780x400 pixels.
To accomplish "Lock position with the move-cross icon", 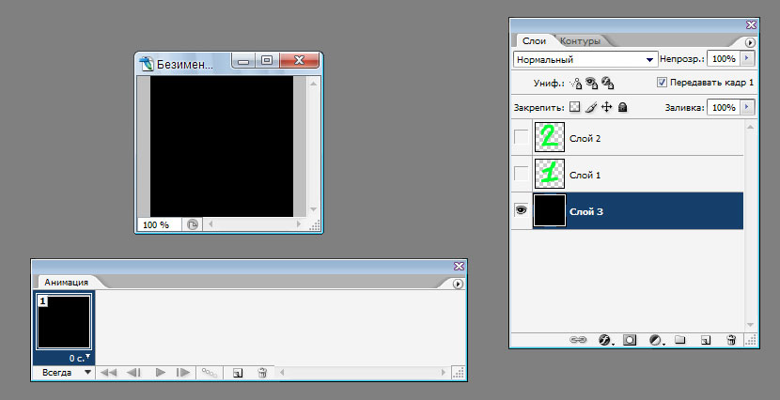I will point(606,108).
